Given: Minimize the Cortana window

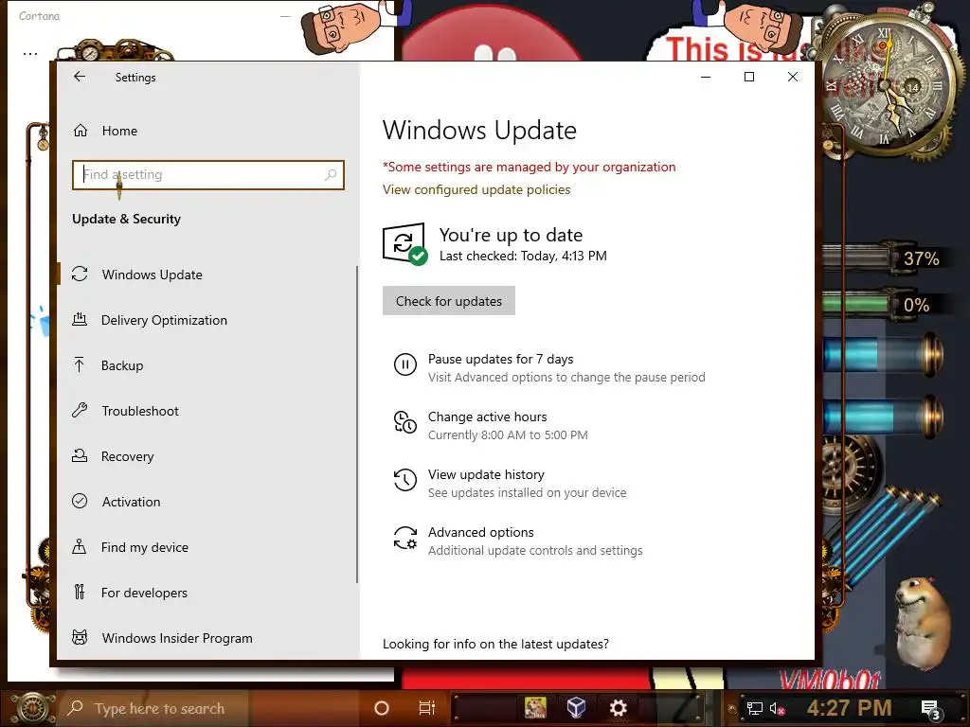Looking at the screenshot, I should point(285,16).
